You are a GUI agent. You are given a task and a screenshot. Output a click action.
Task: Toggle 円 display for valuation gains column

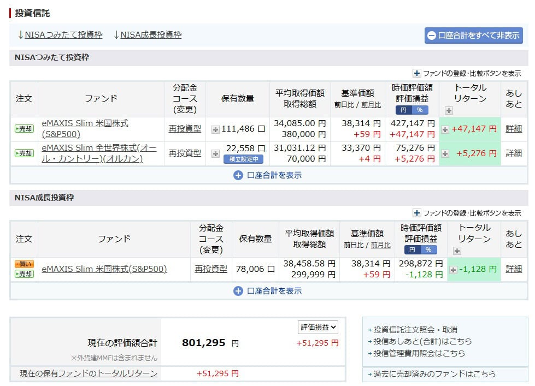pos(403,110)
